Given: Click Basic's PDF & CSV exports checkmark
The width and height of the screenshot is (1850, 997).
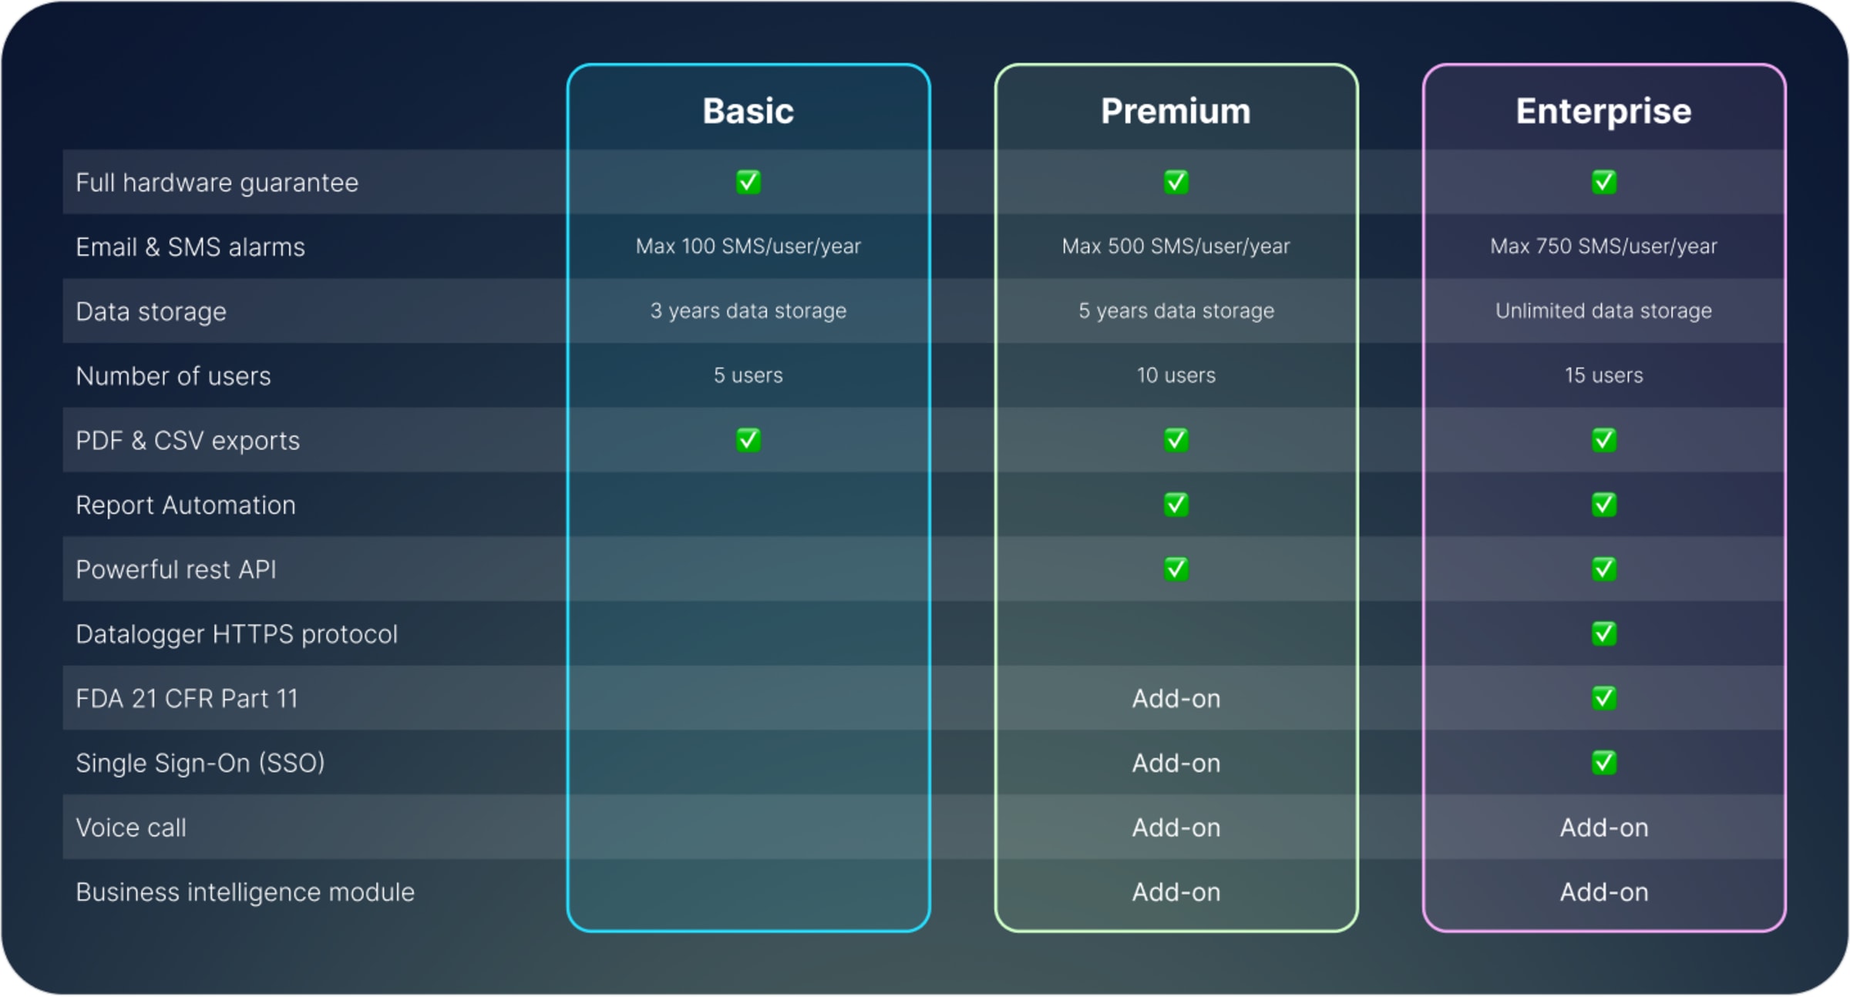Looking at the screenshot, I should coord(748,440).
